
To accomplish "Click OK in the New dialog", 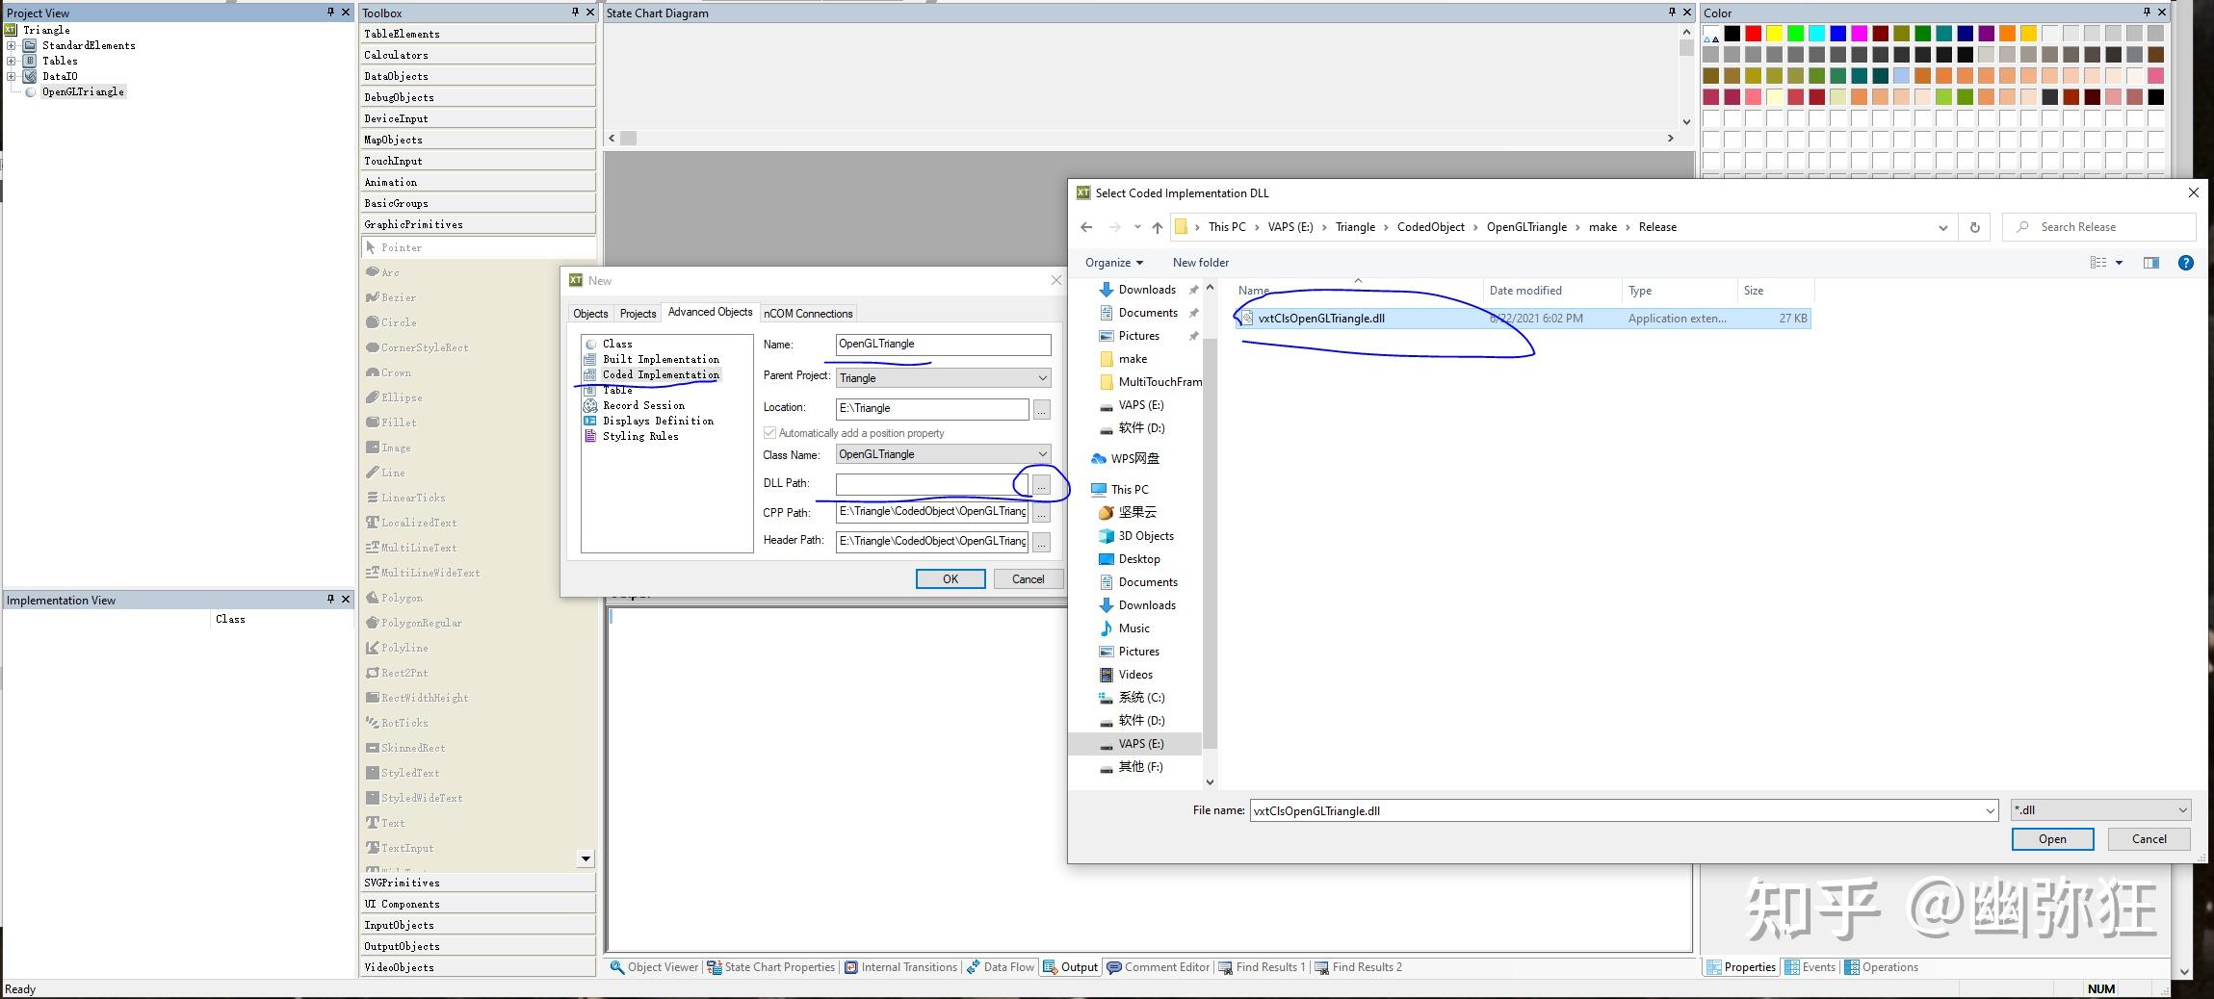I will tap(950, 578).
